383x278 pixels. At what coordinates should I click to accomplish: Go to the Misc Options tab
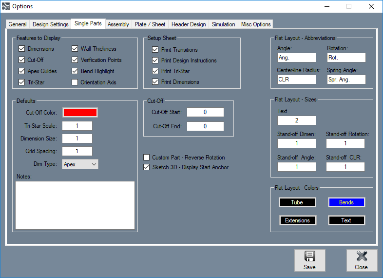point(256,24)
